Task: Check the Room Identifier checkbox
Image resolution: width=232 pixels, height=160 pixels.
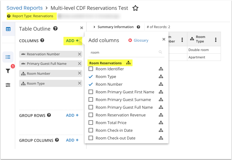Action: (91, 69)
